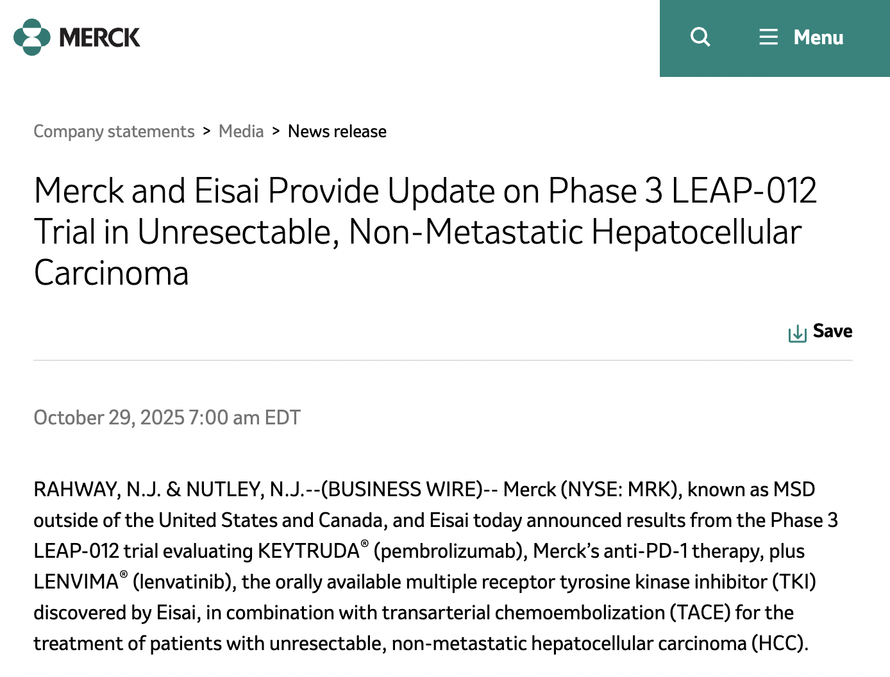
Task: Go to Company statements breadcrumb
Action: (114, 131)
